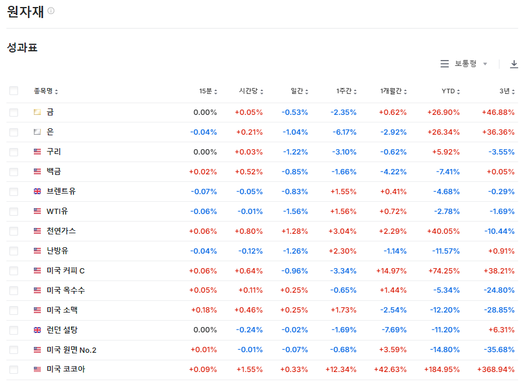The width and height of the screenshot is (531, 386).
Task: Open the 미국 소맥 commodity page
Action: coord(62,310)
